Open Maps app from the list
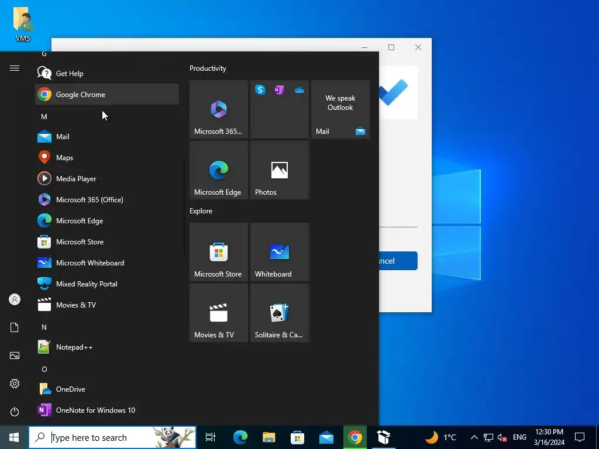Screen dimensions: 599x449 click(x=107, y=157)
